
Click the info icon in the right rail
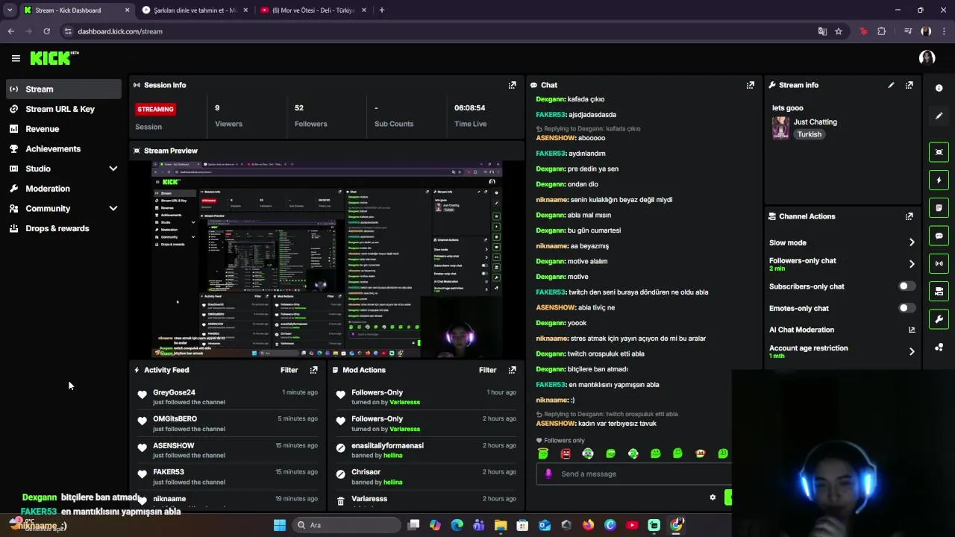[939, 88]
